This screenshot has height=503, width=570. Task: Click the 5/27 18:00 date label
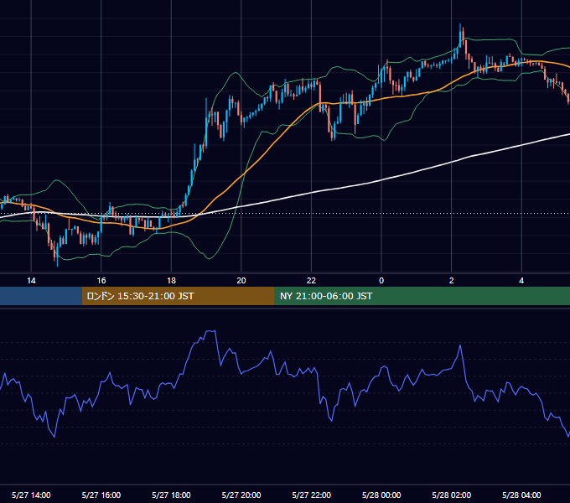pyautogui.click(x=171, y=495)
